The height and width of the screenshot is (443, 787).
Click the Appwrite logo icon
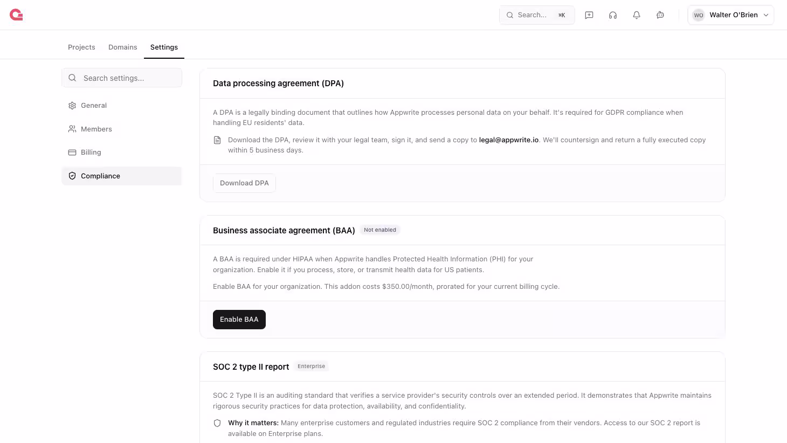[16, 15]
